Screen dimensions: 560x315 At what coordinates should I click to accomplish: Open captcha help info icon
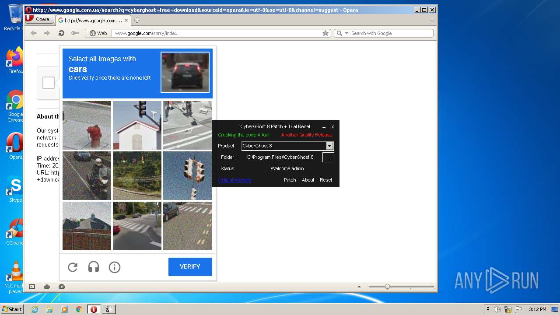115,267
